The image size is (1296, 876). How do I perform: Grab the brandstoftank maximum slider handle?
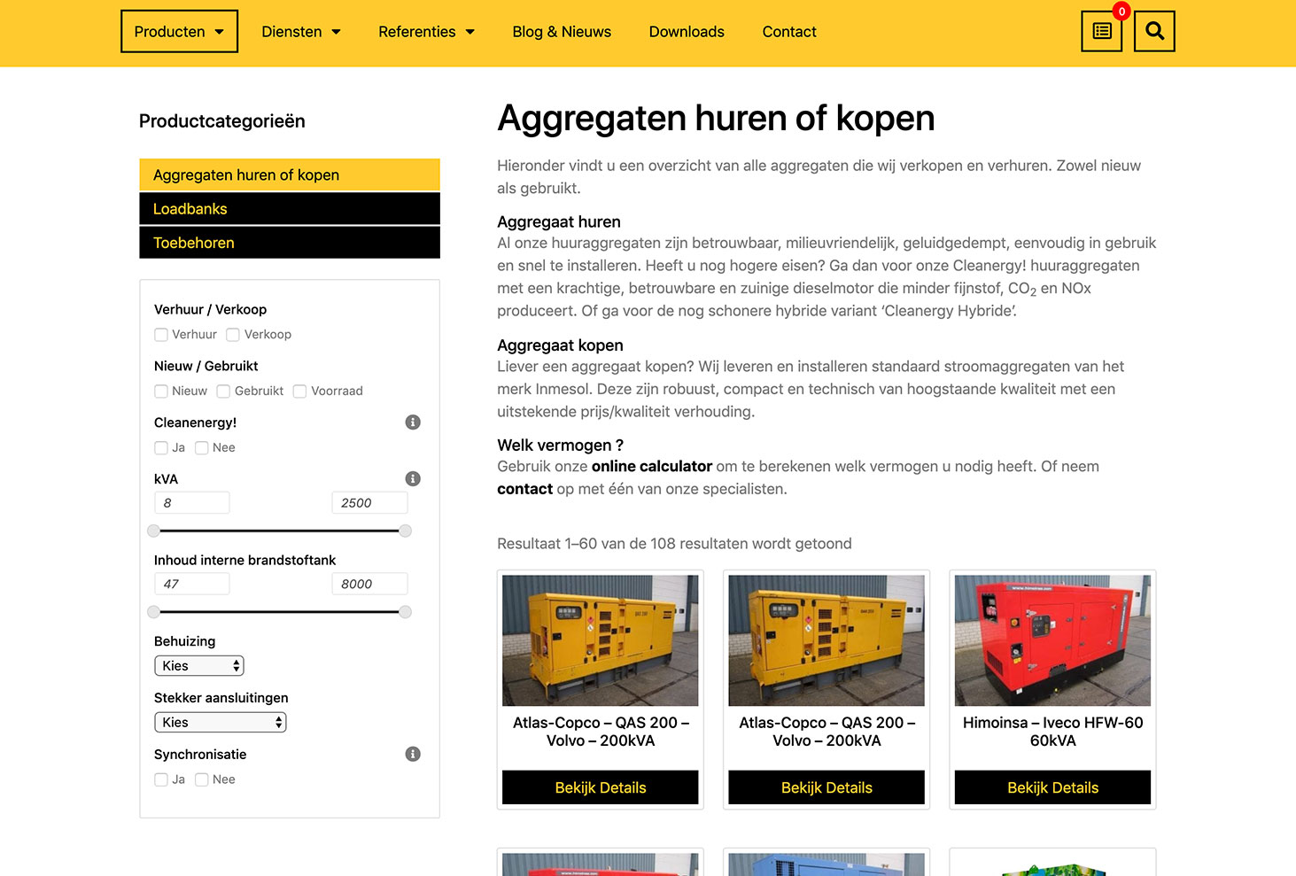[406, 612]
